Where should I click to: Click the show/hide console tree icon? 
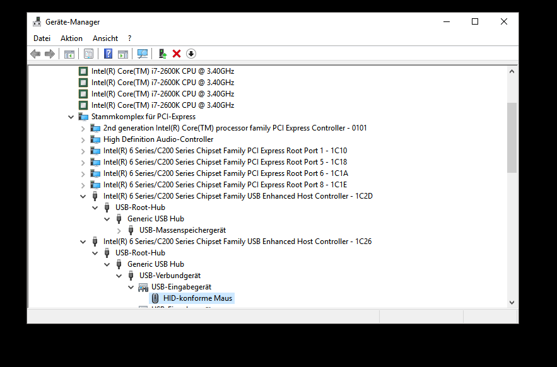69,54
